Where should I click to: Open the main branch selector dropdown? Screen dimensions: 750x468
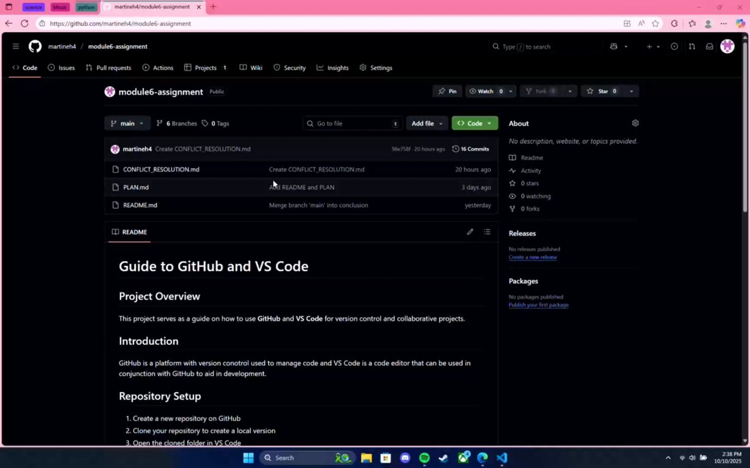[x=127, y=124]
